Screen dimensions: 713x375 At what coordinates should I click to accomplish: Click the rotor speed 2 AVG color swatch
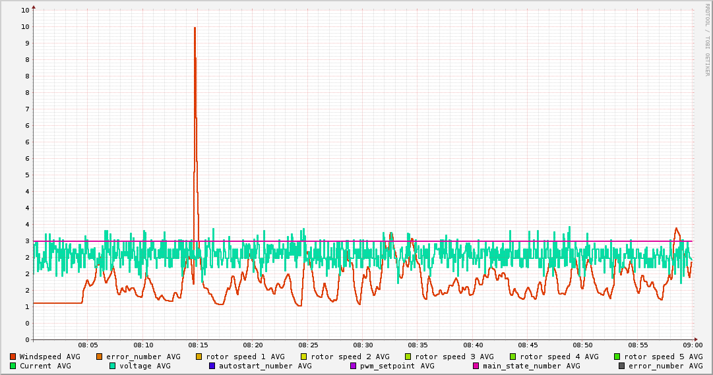pyautogui.click(x=304, y=357)
